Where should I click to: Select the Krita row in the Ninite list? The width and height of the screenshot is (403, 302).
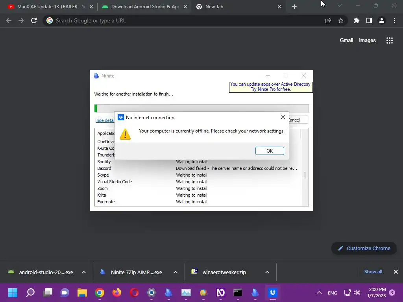pyautogui.click(x=197, y=195)
